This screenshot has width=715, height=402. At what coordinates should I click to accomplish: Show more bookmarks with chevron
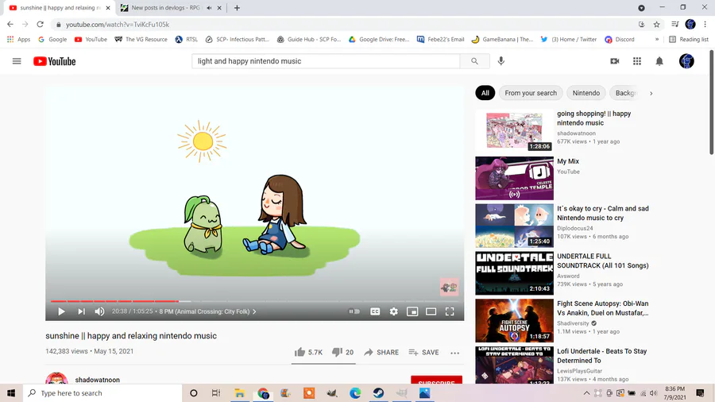click(x=657, y=40)
